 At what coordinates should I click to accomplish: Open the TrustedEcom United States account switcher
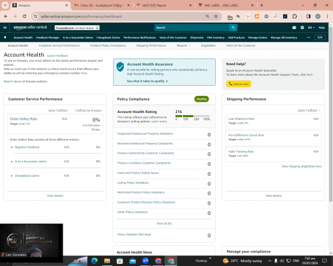77,28
